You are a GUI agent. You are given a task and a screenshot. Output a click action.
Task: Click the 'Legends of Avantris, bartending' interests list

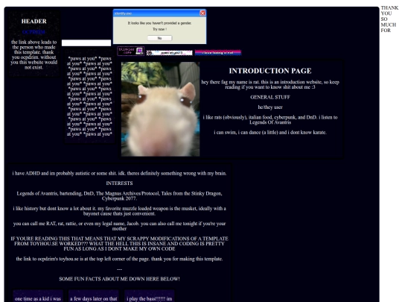[x=119, y=195]
